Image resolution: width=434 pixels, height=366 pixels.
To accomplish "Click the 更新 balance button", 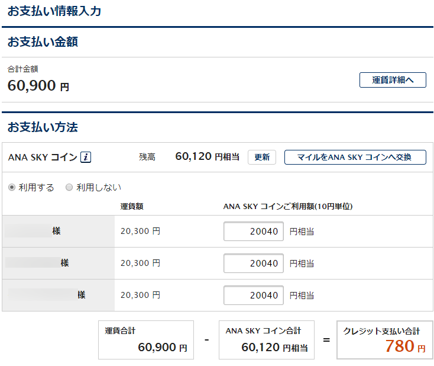I will click(262, 157).
